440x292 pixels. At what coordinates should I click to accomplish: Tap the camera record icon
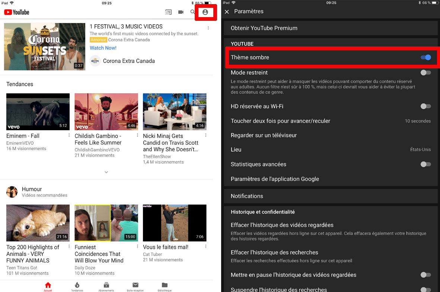coord(181,12)
